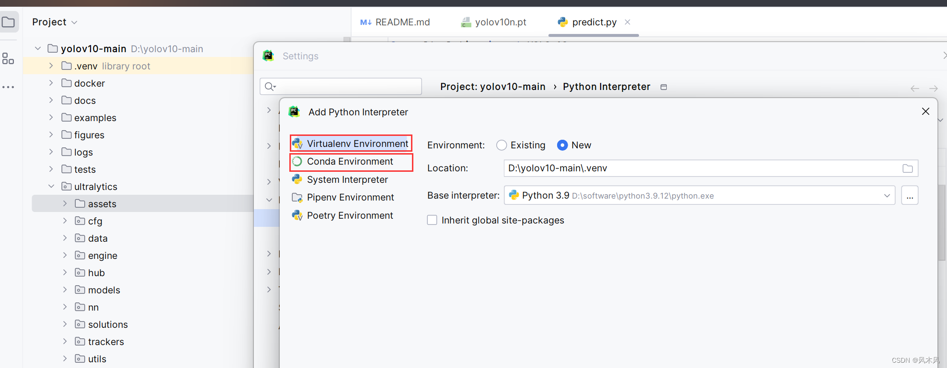The width and height of the screenshot is (947, 368).
Task: Expand the docker folder
Action: point(51,83)
